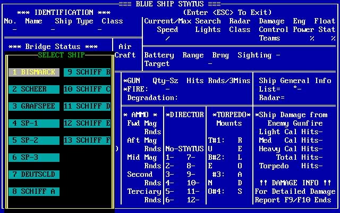
Task: Click the Mid Mag label
Action: click(142, 158)
